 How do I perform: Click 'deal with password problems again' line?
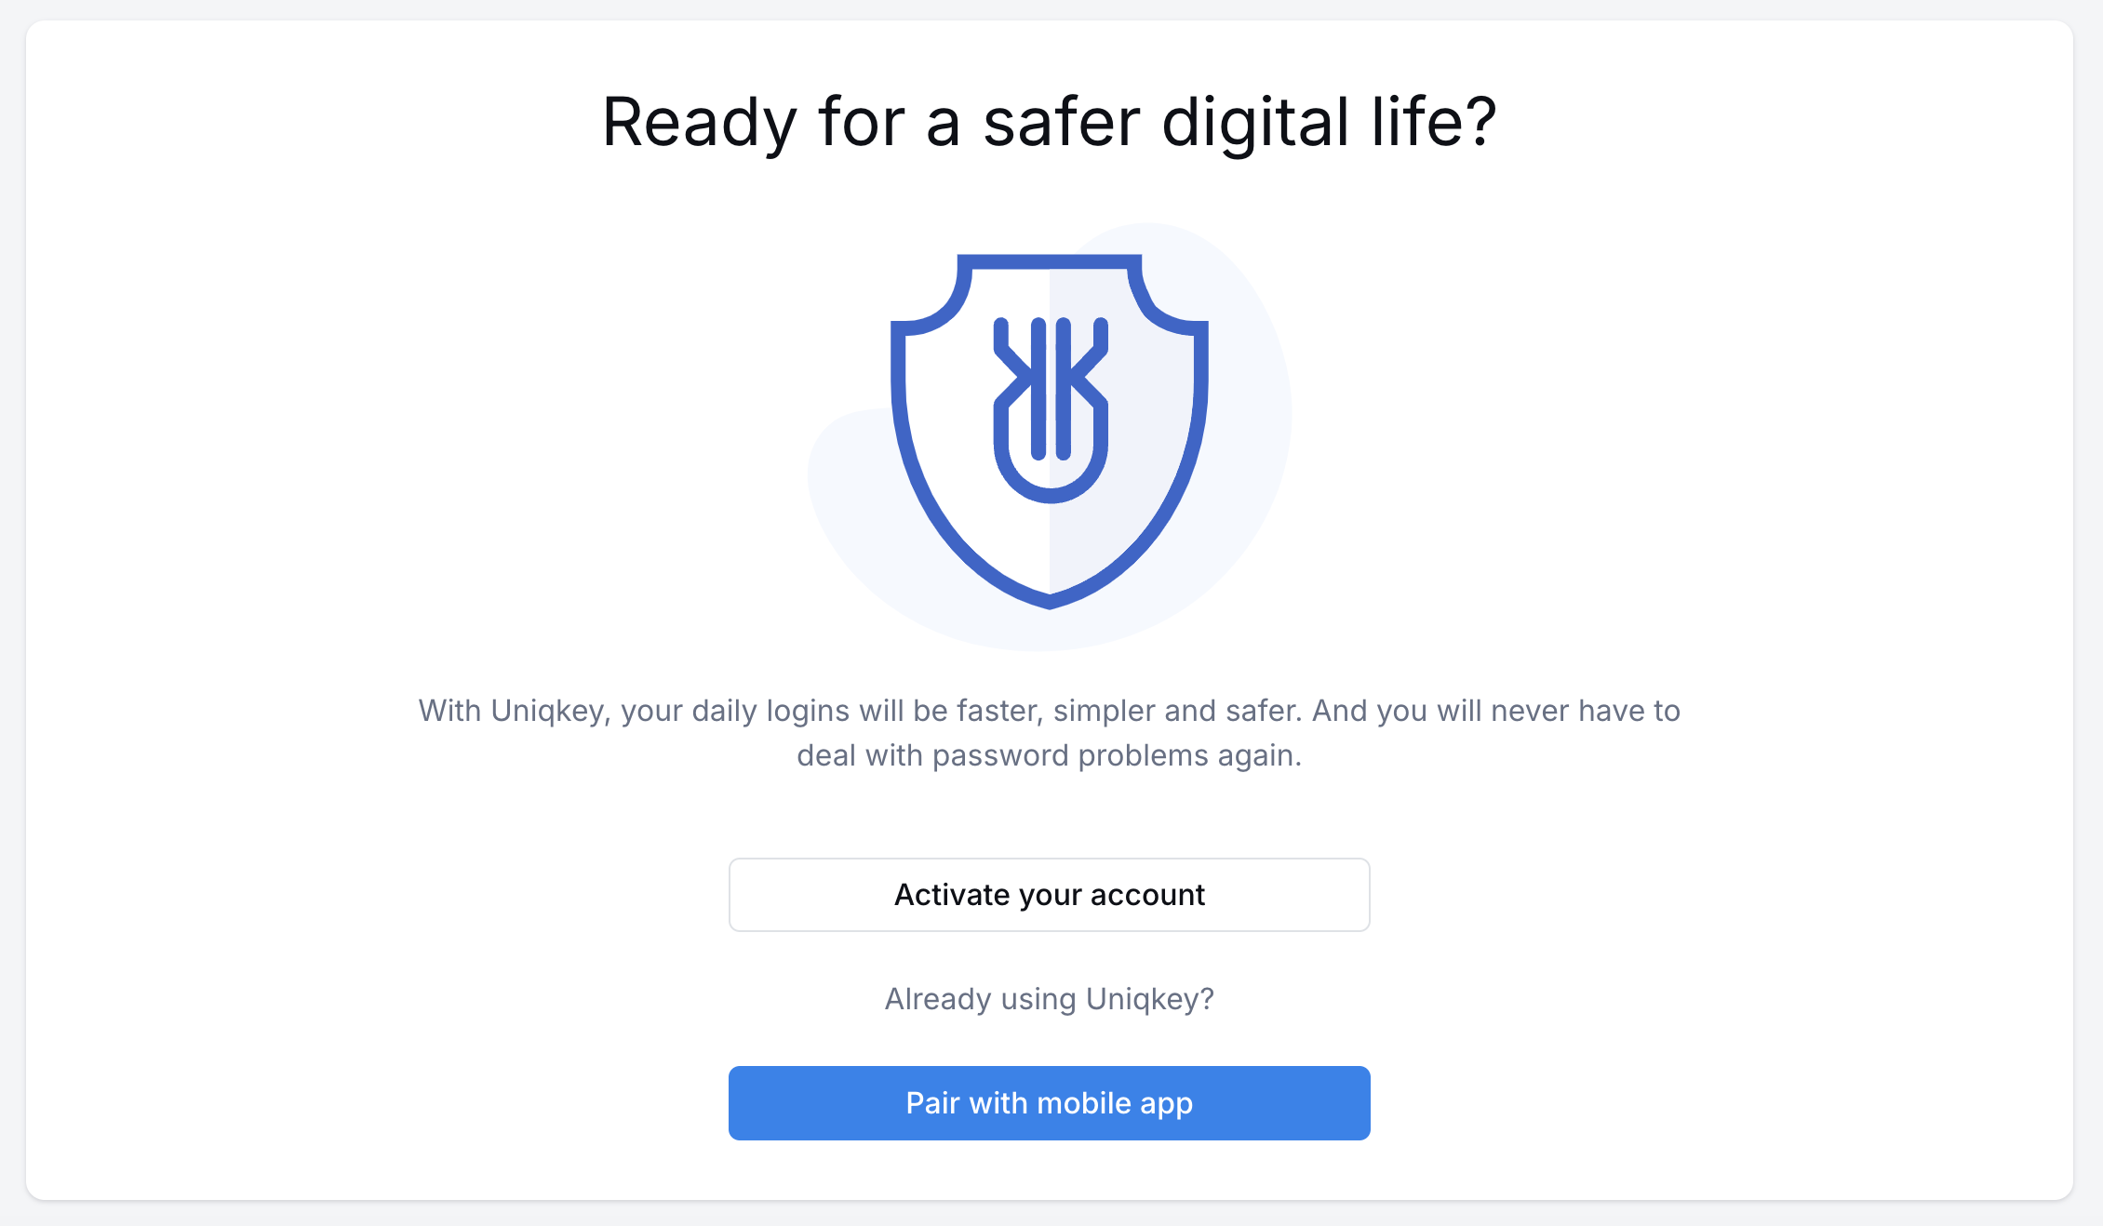1048,755
